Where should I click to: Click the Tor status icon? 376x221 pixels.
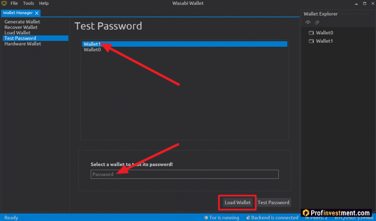click(206, 218)
